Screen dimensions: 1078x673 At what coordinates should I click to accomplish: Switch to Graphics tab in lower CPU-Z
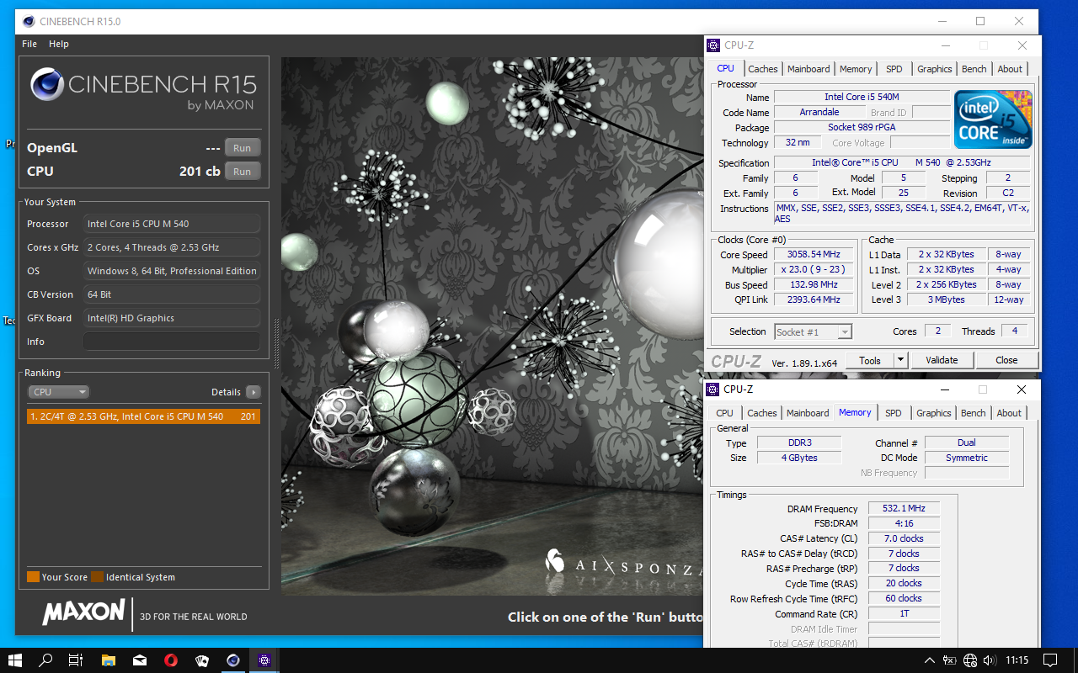(934, 413)
